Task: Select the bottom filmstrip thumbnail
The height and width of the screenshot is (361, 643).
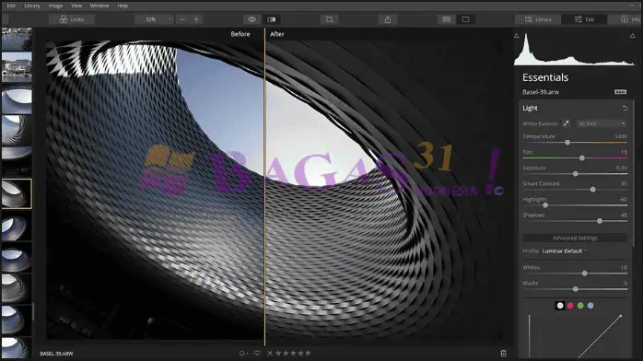Action: (17, 348)
